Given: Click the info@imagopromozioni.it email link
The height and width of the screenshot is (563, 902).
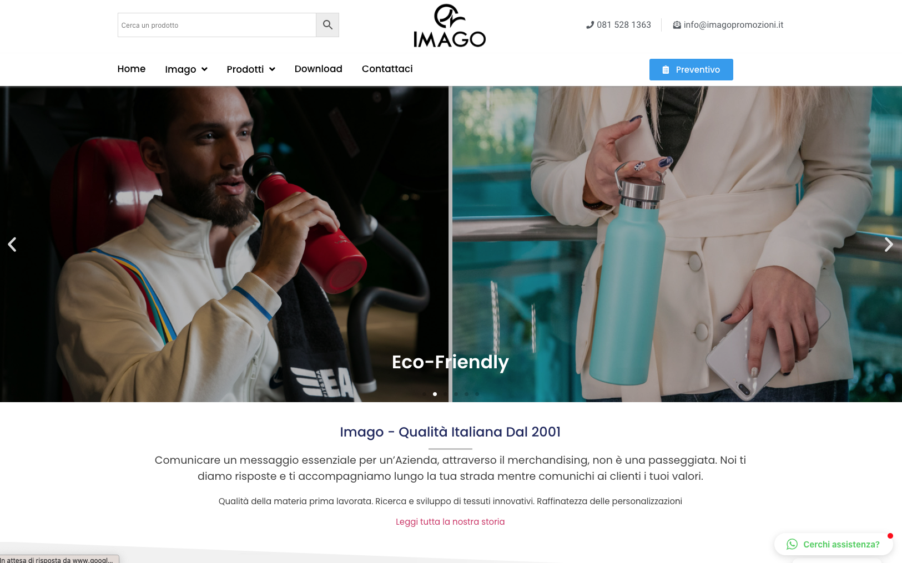Looking at the screenshot, I should (x=733, y=25).
